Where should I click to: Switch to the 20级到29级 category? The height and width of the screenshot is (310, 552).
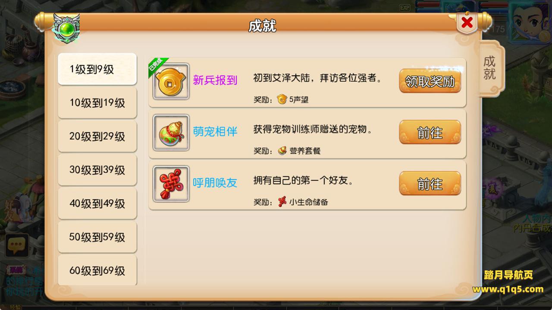coord(97,136)
